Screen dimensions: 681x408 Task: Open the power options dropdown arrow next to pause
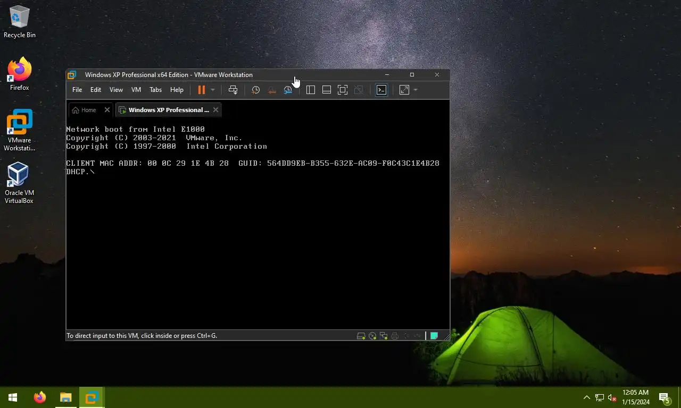212,90
